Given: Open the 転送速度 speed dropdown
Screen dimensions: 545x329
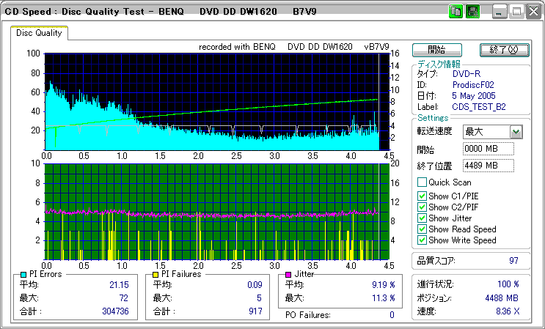Looking at the screenshot, I should [516, 132].
